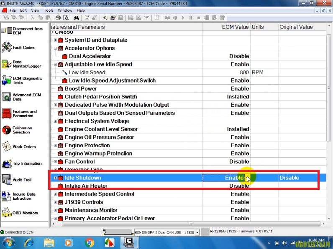Screen dimensions: 333x249
Task: Click the Refresh document toolbar icon
Action: (x=87, y=18)
